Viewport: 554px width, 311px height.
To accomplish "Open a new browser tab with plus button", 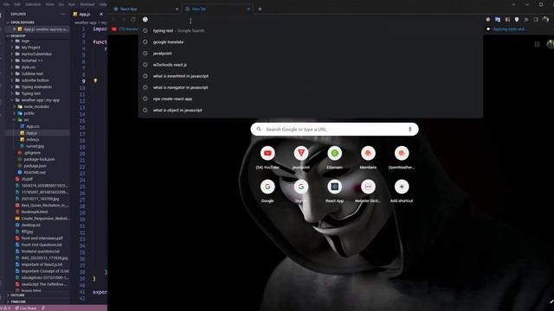I will pos(260,9).
